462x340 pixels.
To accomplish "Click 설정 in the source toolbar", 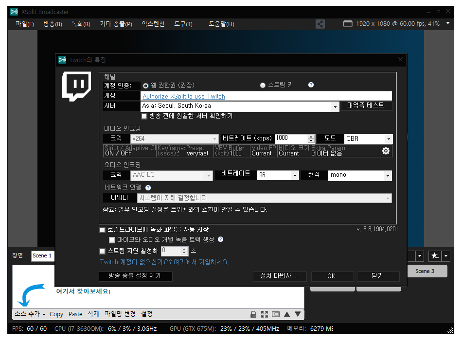I will click(147, 314).
